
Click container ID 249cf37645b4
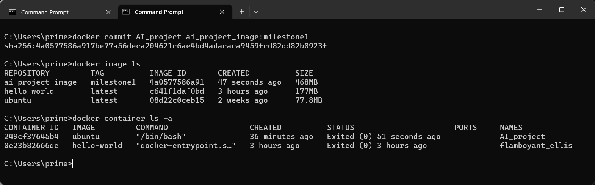tap(31, 137)
